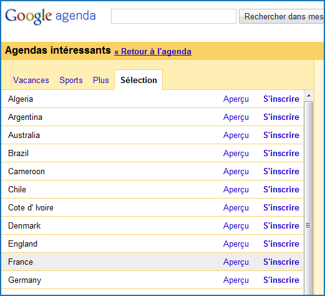The width and height of the screenshot is (325, 296).
Task: Preview the Brazil calendar
Action: pyautogui.click(x=236, y=154)
